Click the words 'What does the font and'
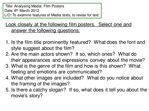149x111 pixels. (x=119, y=42)
